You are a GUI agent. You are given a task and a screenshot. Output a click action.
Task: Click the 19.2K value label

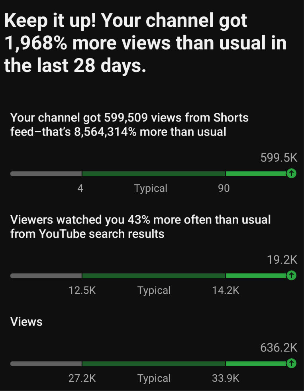pyautogui.click(x=282, y=260)
